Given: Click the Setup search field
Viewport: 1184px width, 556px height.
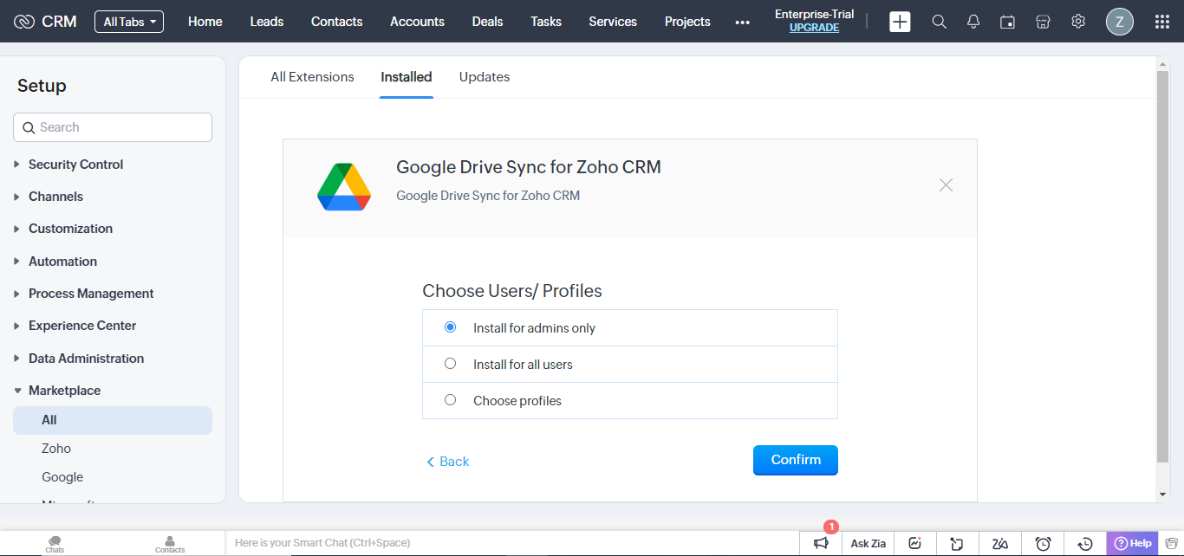Looking at the screenshot, I should tap(113, 127).
